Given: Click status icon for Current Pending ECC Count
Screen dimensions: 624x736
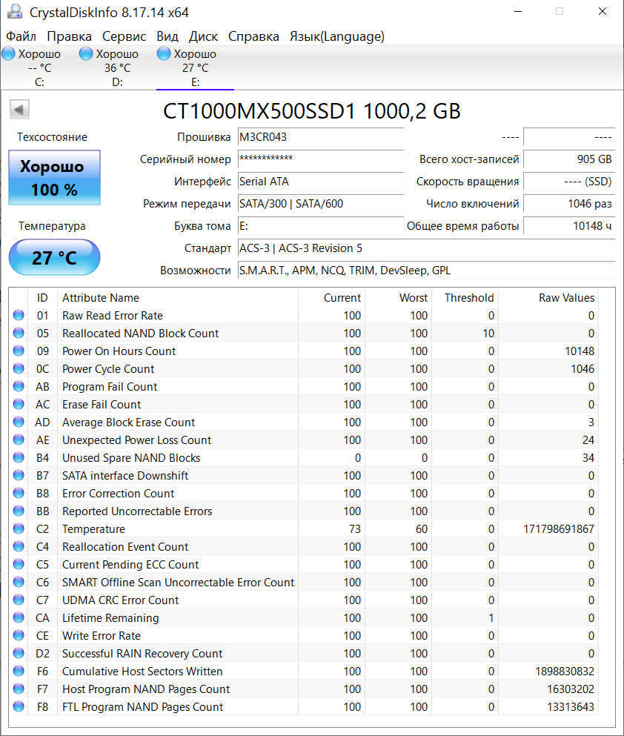Looking at the screenshot, I should click(x=19, y=564).
